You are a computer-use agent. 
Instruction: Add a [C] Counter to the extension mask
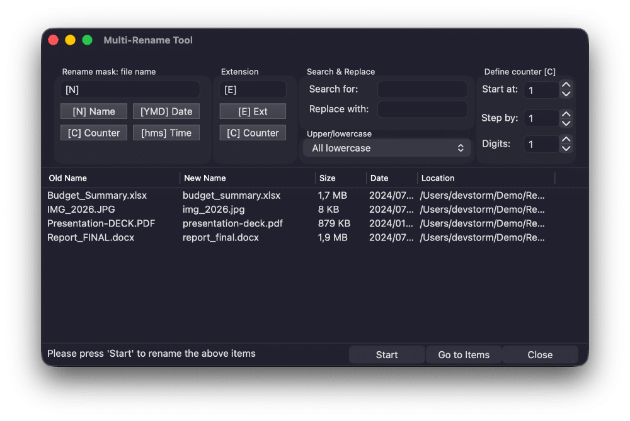tap(252, 132)
